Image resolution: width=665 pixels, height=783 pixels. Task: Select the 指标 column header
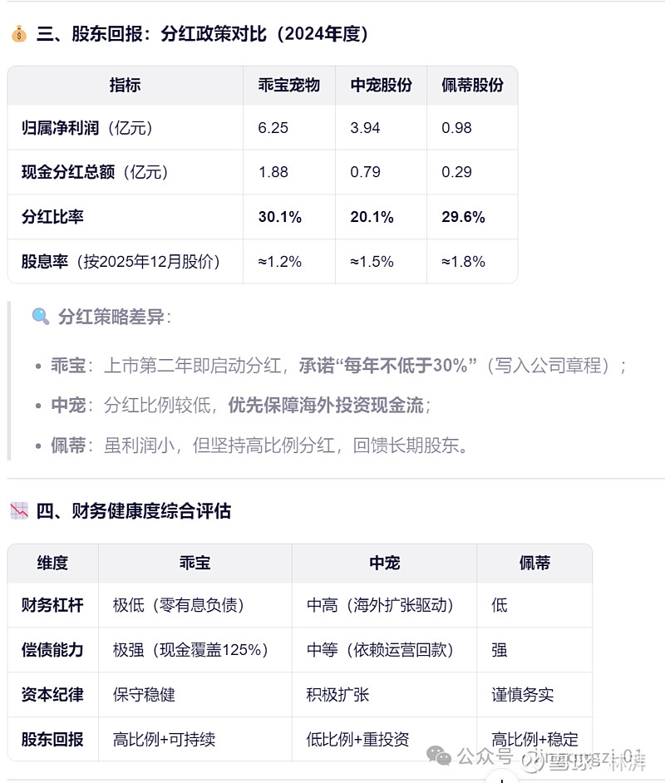[x=125, y=86]
